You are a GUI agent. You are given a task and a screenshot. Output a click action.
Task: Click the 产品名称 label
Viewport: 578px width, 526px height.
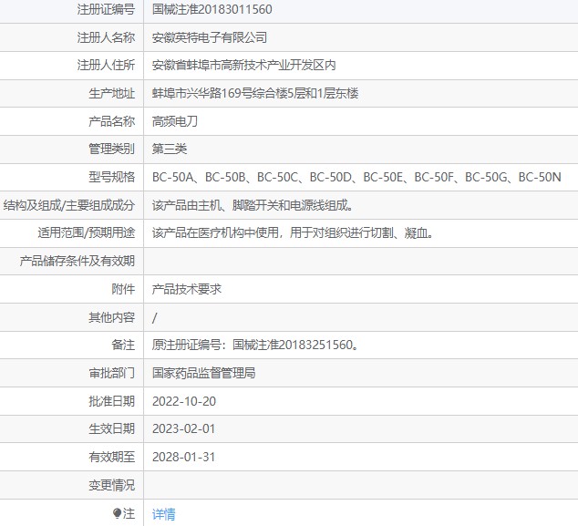coord(112,121)
